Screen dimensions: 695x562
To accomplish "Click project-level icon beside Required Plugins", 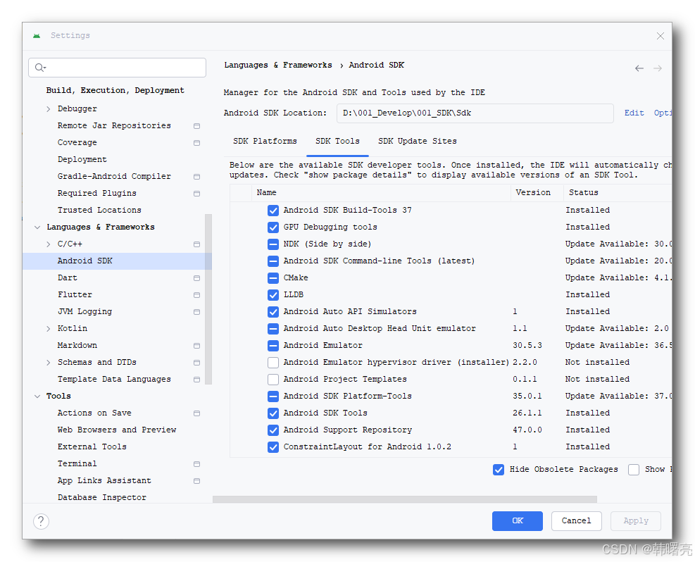I will click(x=196, y=193).
